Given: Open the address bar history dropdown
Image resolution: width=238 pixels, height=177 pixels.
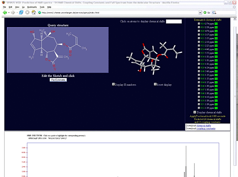Looking at the screenshot, I should coord(200,13).
